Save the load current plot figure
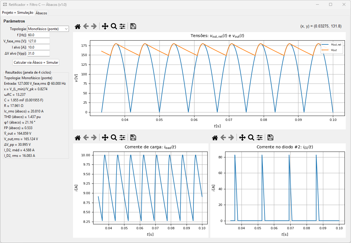 tap(133, 138)
